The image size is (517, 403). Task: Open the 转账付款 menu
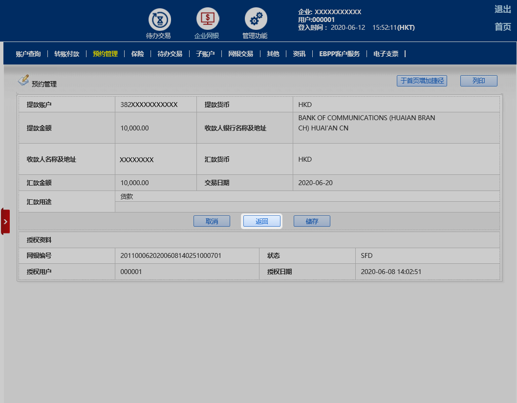point(66,54)
